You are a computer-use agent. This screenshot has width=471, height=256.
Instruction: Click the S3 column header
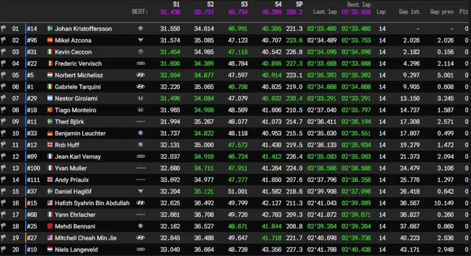[x=244, y=4]
